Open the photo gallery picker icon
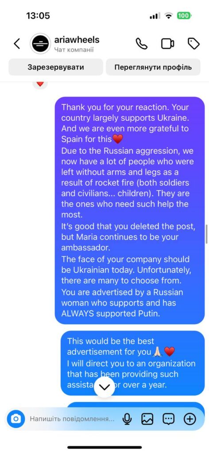 (147, 418)
